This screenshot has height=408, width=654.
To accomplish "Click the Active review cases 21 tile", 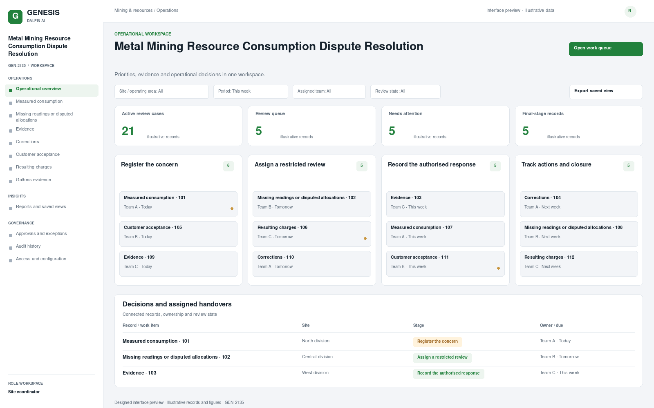I will (x=178, y=126).
